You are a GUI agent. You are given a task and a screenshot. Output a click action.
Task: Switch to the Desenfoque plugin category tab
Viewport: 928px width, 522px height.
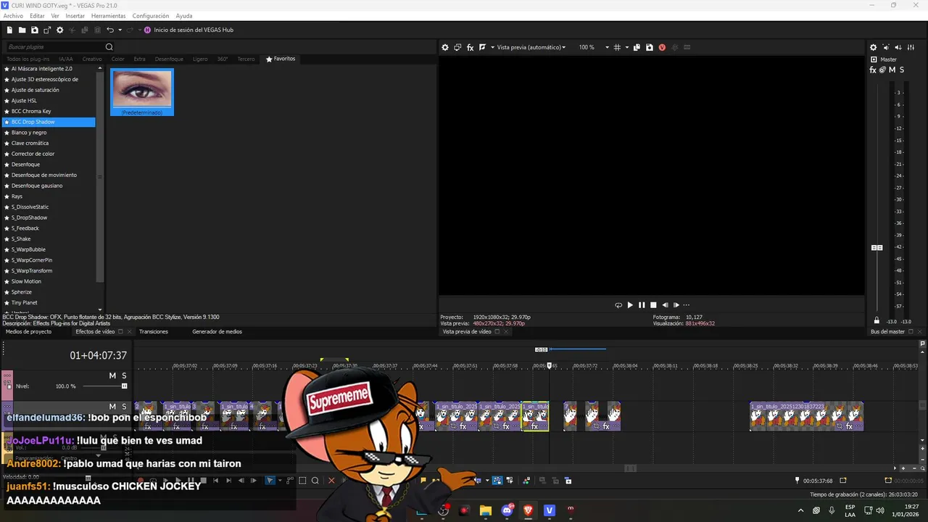(x=169, y=59)
